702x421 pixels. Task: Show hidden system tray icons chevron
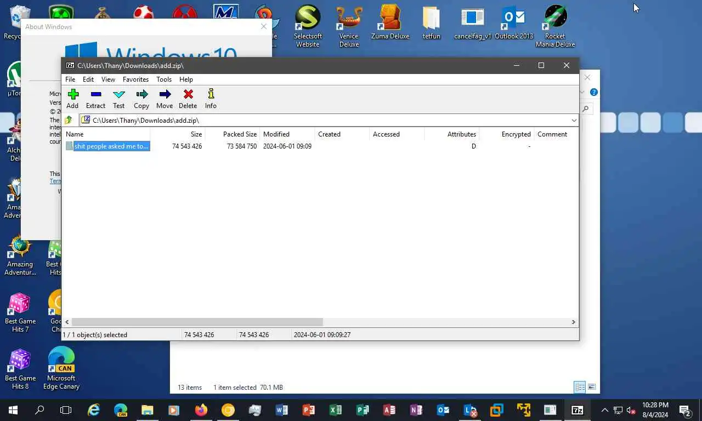pyautogui.click(x=605, y=410)
